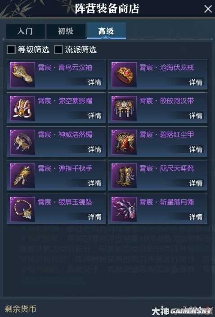The image size is (215, 317).
Task: Open the 初级 tab
Action: pos(66,31)
